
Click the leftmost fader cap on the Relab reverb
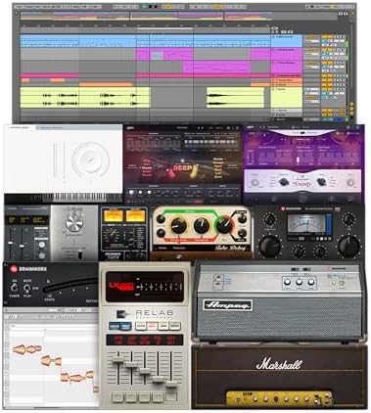tap(117, 359)
